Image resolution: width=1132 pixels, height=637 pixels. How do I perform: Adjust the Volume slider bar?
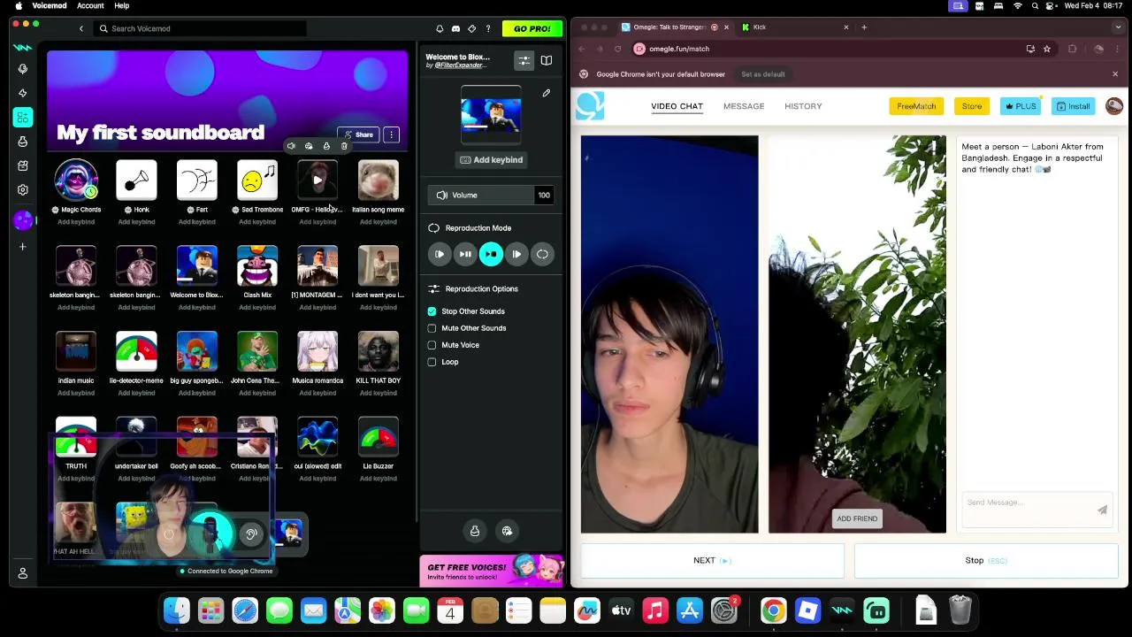click(482, 196)
